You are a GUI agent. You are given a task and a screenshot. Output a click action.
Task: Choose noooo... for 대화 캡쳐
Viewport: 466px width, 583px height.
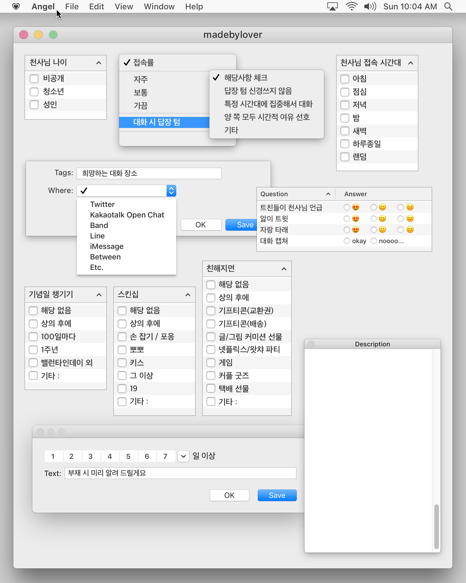[374, 241]
